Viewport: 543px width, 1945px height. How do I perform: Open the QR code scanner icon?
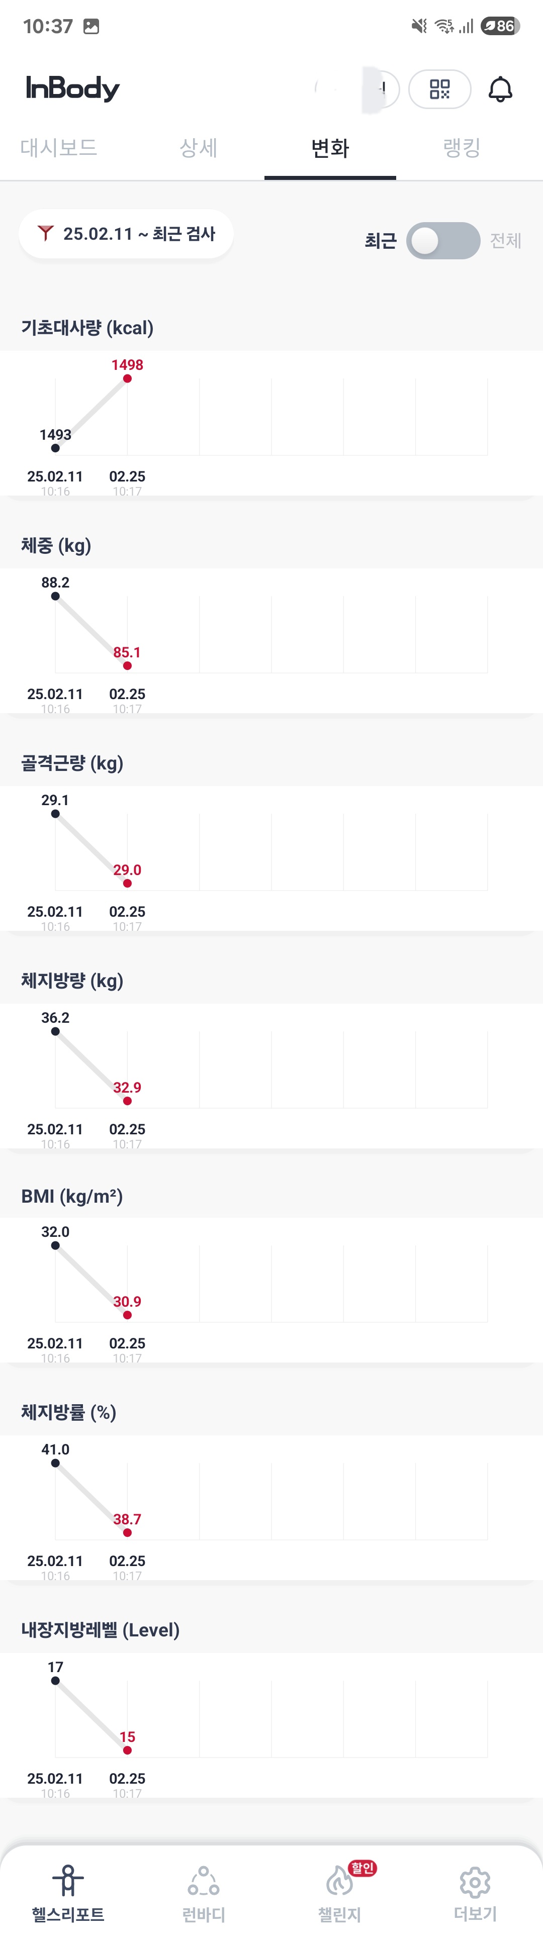pos(439,89)
